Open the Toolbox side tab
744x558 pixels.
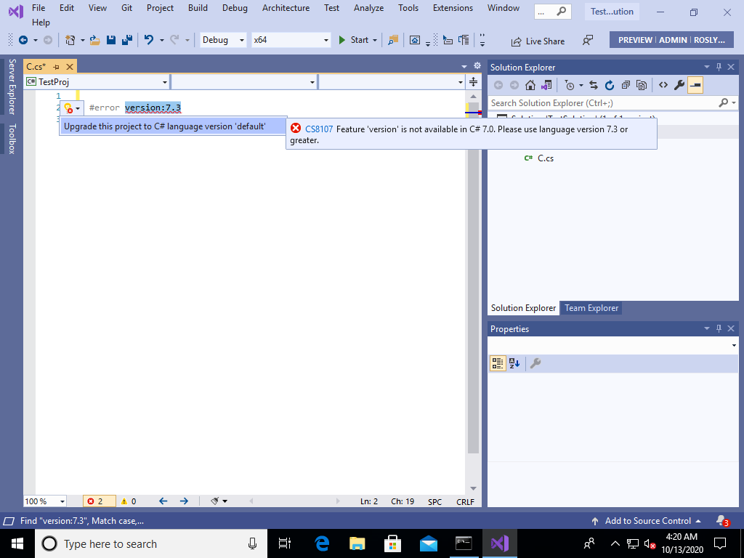[12, 139]
